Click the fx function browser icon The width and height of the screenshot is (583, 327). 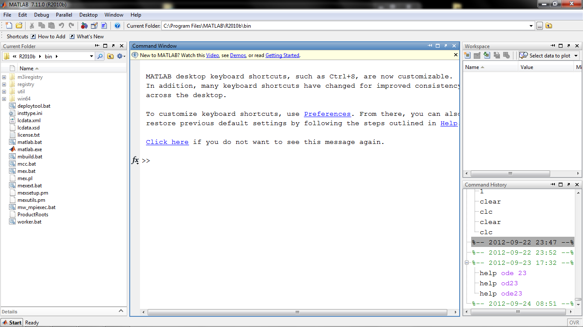[x=135, y=161]
